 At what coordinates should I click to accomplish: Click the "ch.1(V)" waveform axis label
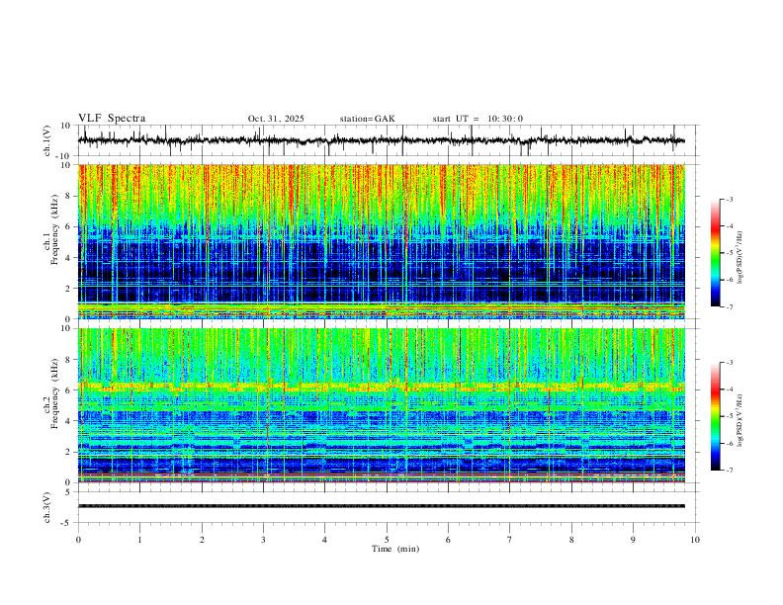[47, 140]
